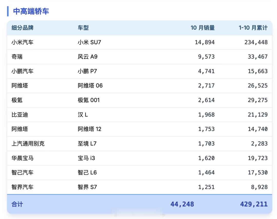Screen dimensions: 277x219
Task: Select the 小米汽车 brand cell
Action: point(22,42)
